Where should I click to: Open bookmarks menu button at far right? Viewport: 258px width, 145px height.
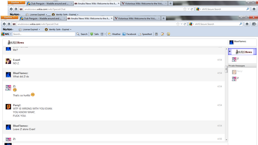coord(254,24)
